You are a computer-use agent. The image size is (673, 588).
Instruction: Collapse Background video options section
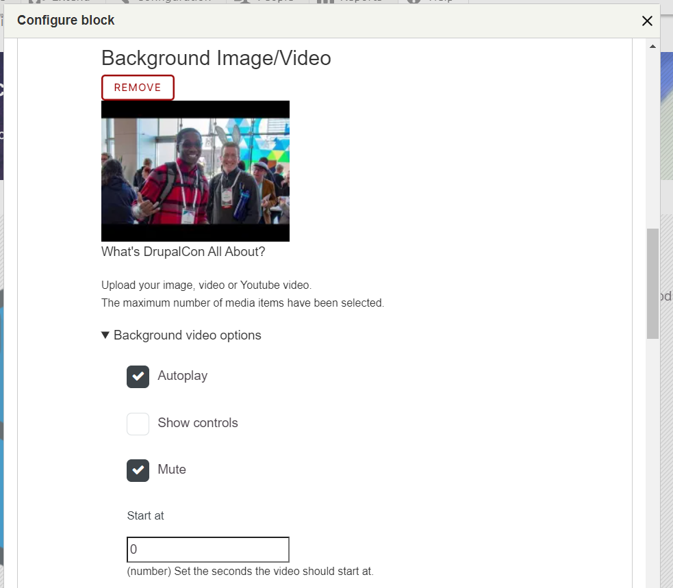tap(181, 335)
